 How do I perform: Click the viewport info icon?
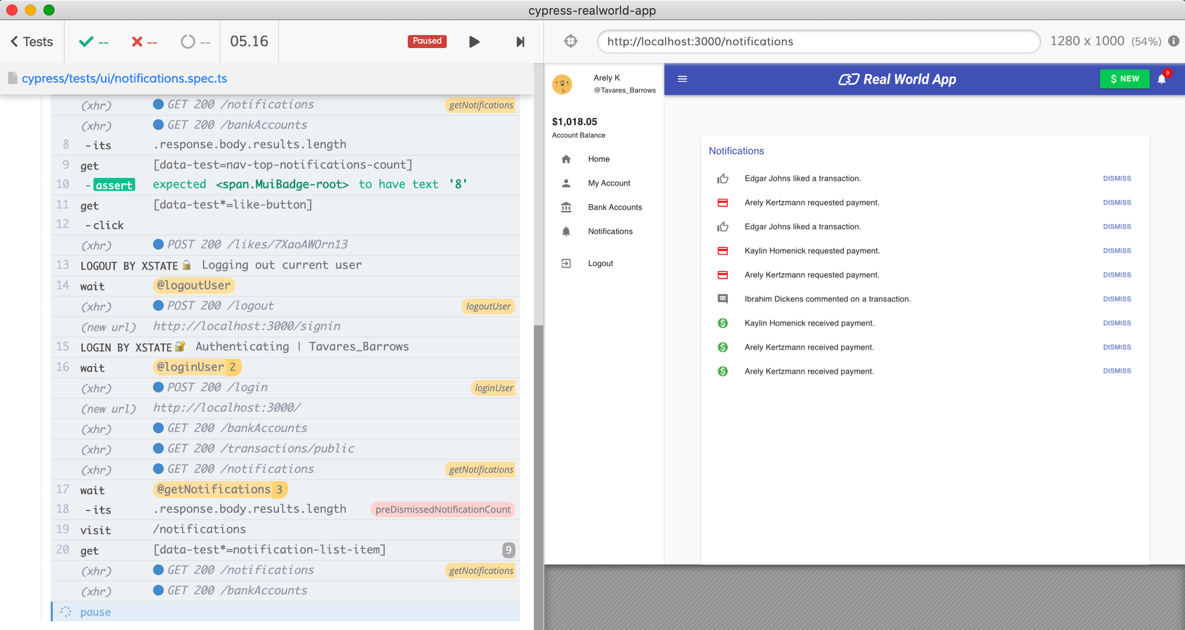(x=1173, y=41)
